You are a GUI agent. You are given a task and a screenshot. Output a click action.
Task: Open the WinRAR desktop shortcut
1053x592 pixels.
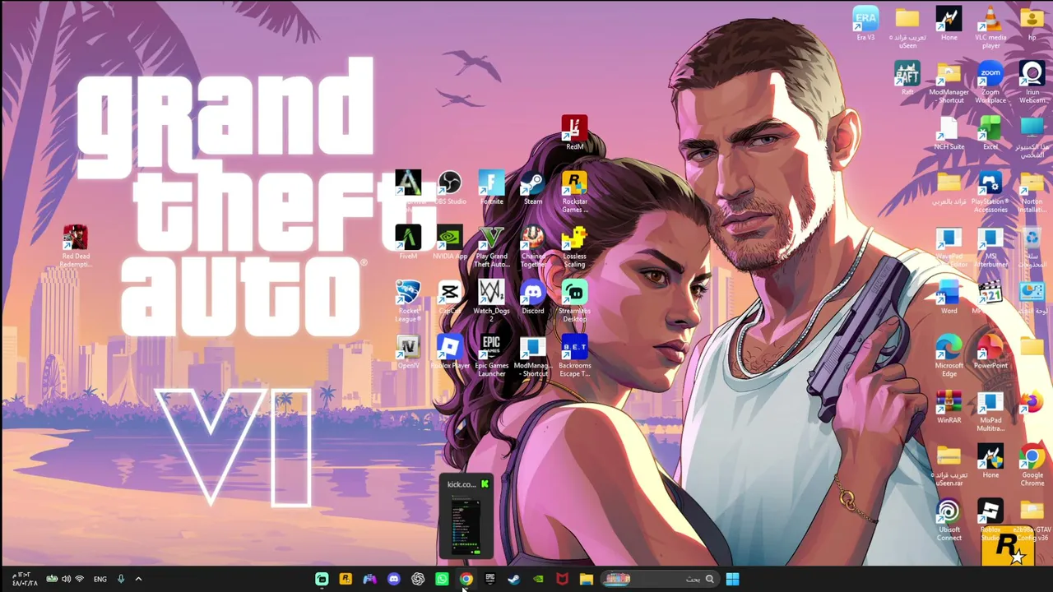pyautogui.click(x=949, y=408)
